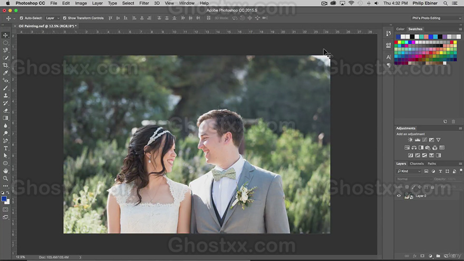The height and width of the screenshot is (261, 464).
Task: Expand the status bar info arrow
Action: point(80,257)
